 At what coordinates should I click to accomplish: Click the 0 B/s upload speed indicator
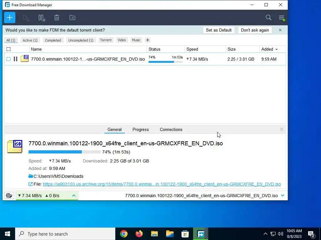point(52,196)
